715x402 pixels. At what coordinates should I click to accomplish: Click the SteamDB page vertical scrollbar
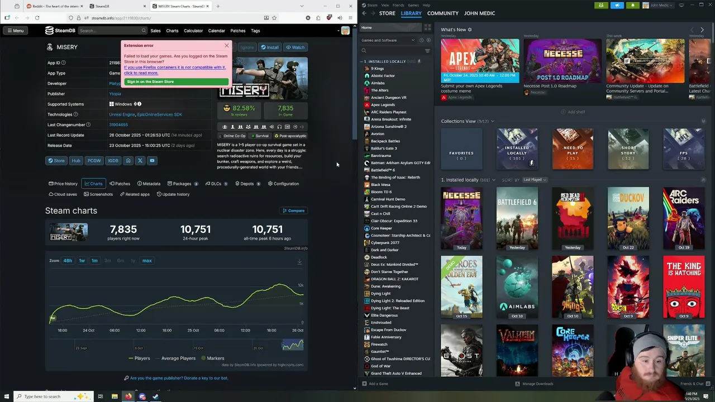(354, 84)
